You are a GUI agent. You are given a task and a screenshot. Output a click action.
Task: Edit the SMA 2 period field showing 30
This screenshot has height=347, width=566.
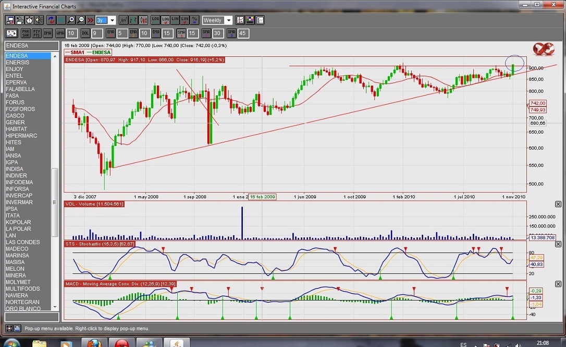click(218, 33)
